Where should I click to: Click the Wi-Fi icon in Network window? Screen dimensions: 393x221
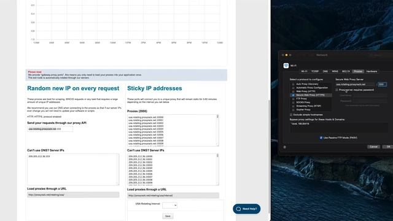[286, 66]
